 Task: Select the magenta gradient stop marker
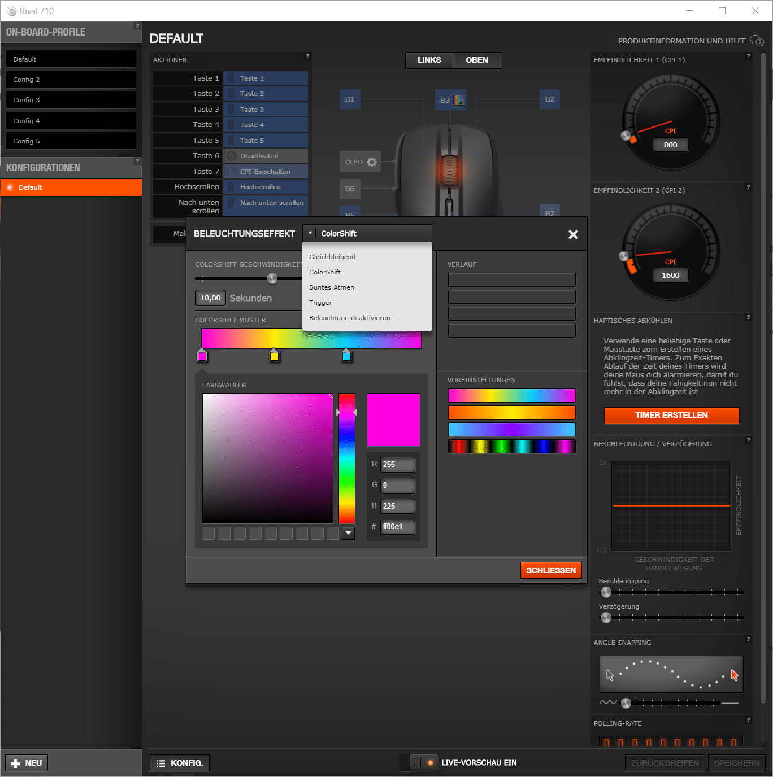pyautogui.click(x=202, y=356)
